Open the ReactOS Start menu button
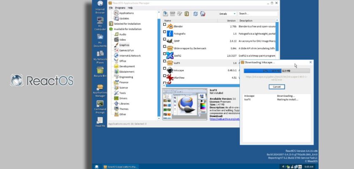Image resolution: width=354 pixels, height=169 pixels. [x=97, y=167]
